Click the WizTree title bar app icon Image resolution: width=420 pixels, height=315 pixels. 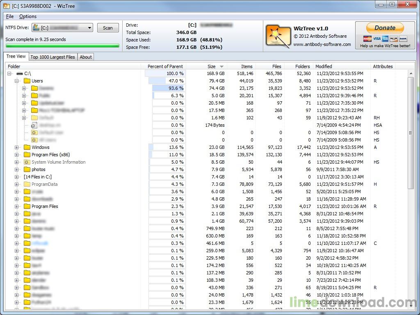[x=6, y=5]
